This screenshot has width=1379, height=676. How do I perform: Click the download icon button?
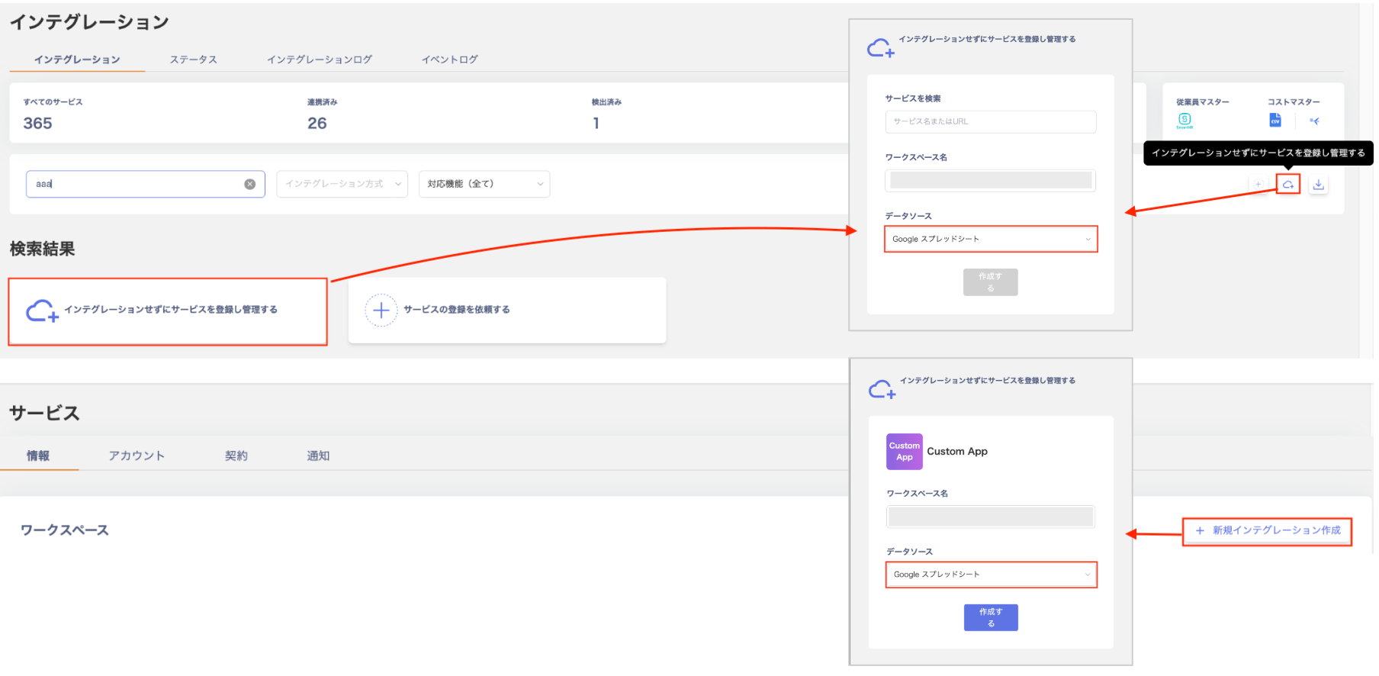1318,184
